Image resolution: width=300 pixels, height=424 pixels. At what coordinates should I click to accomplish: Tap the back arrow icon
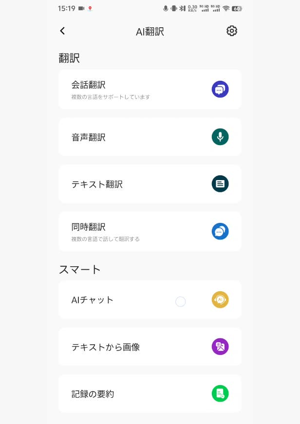coord(62,31)
